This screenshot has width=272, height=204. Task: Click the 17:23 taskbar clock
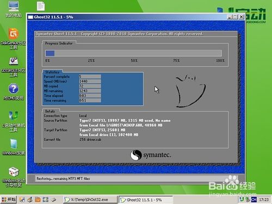[264, 200]
